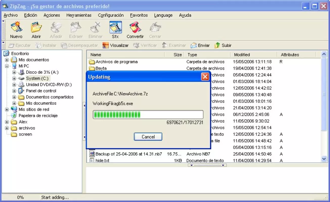The image size is (330, 202).
Task: Expand the Alex folder node
Action: pos(7,122)
